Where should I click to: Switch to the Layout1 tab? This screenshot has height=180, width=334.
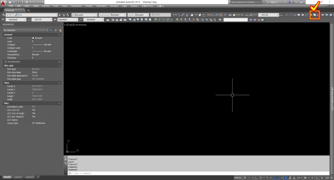click(18, 177)
